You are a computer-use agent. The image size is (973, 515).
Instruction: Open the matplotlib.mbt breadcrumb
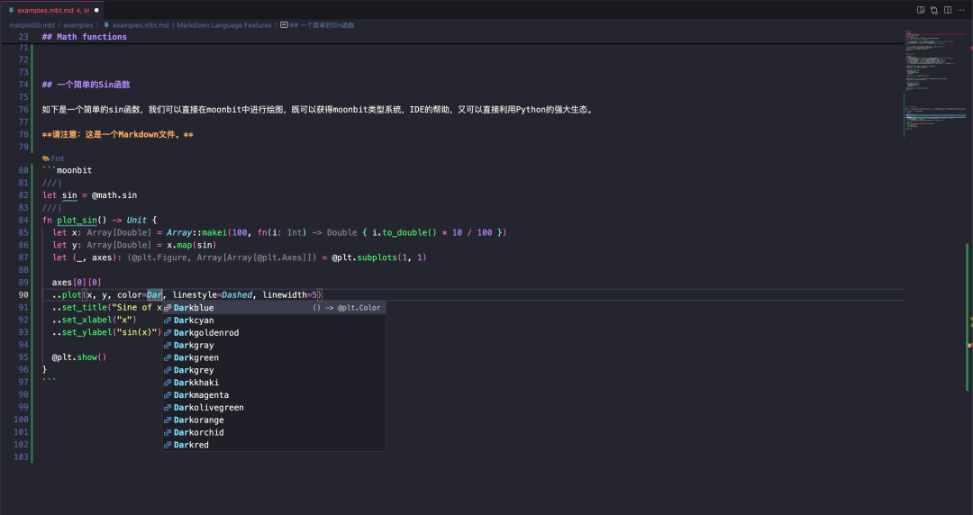point(32,25)
